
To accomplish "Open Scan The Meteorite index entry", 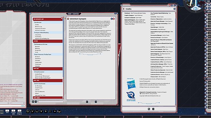I will point(40,92).
